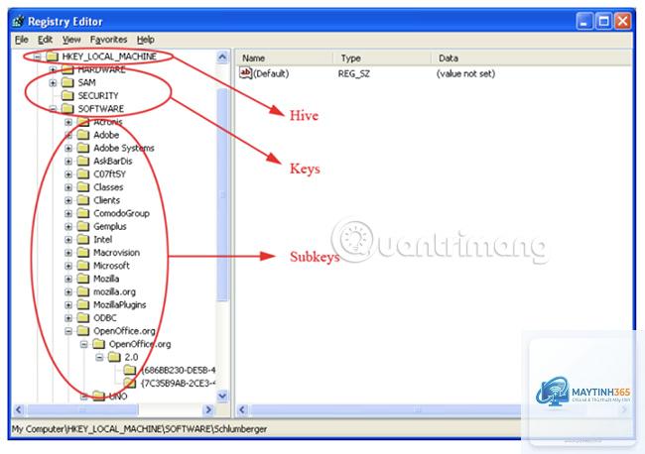Image resolution: width=645 pixels, height=454 pixels.
Task: Click the REG_SZ type cell
Action: tap(354, 73)
